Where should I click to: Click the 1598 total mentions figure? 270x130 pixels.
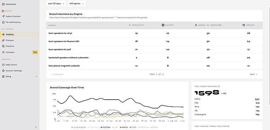[207, 93]
